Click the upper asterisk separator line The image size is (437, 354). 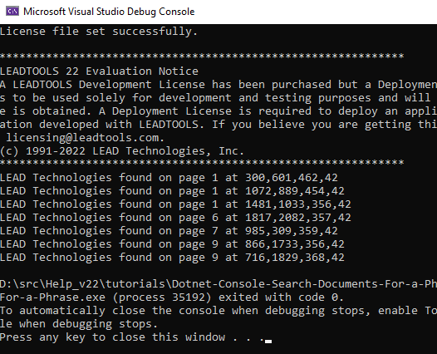(x=202, y=56)
